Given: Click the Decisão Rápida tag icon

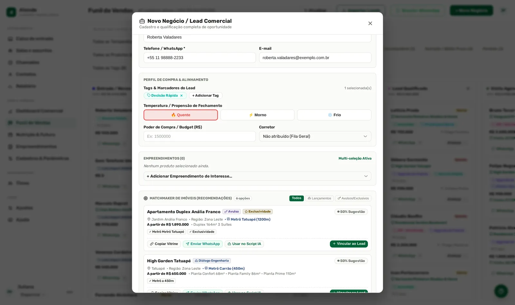Looking at the screenshot, I should [149, 95].
